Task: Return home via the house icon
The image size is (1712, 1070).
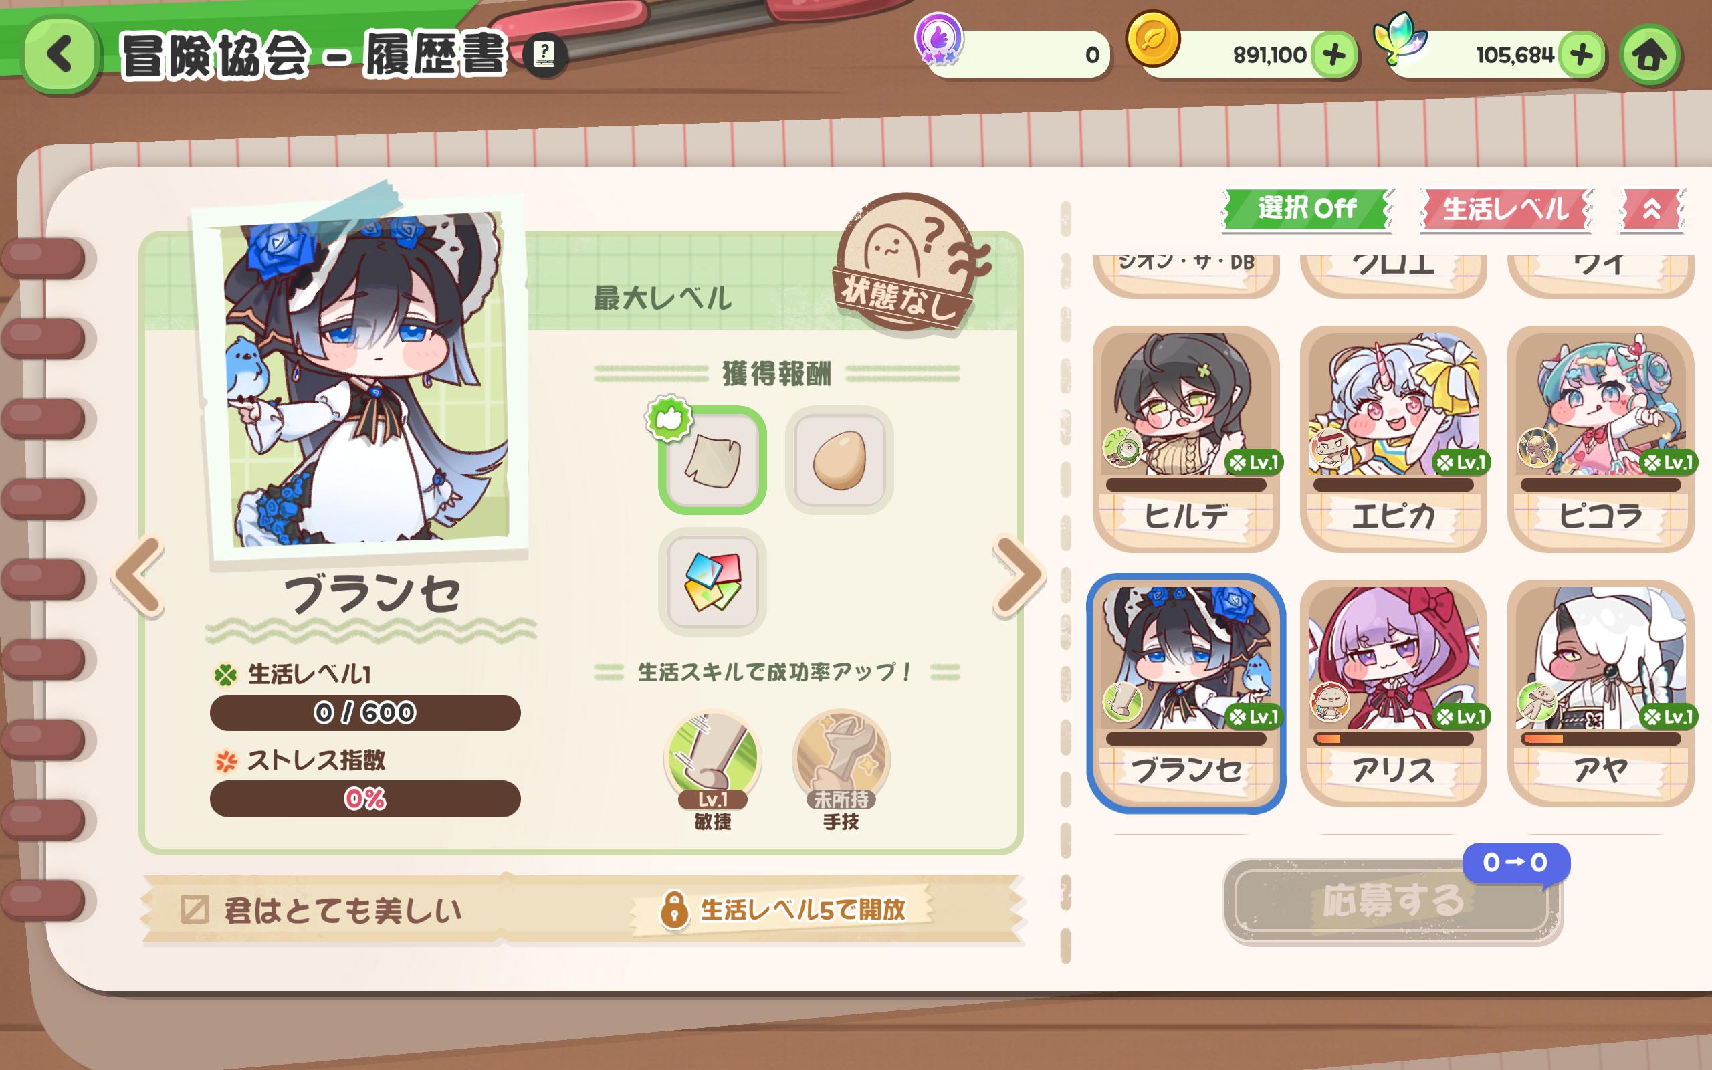Action: coord(1650,56)
